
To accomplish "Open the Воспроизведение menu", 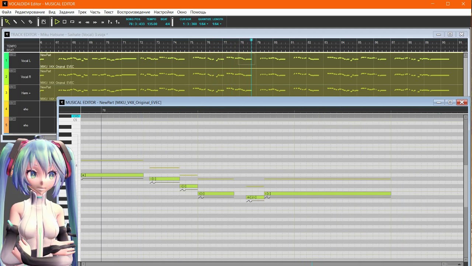I will pos(133,12).
